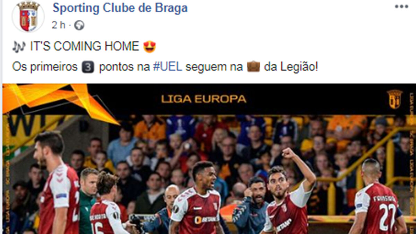Screen dimensions: 416x234
Task: Click the music notes emoji
Action: click(x=19, y=47)
